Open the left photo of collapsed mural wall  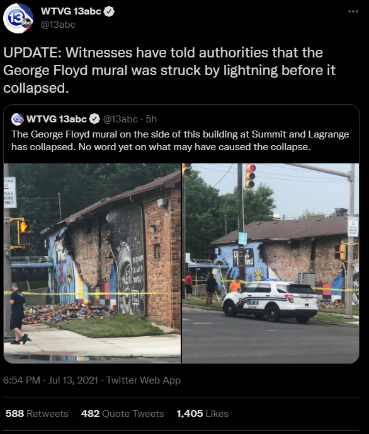92,263
